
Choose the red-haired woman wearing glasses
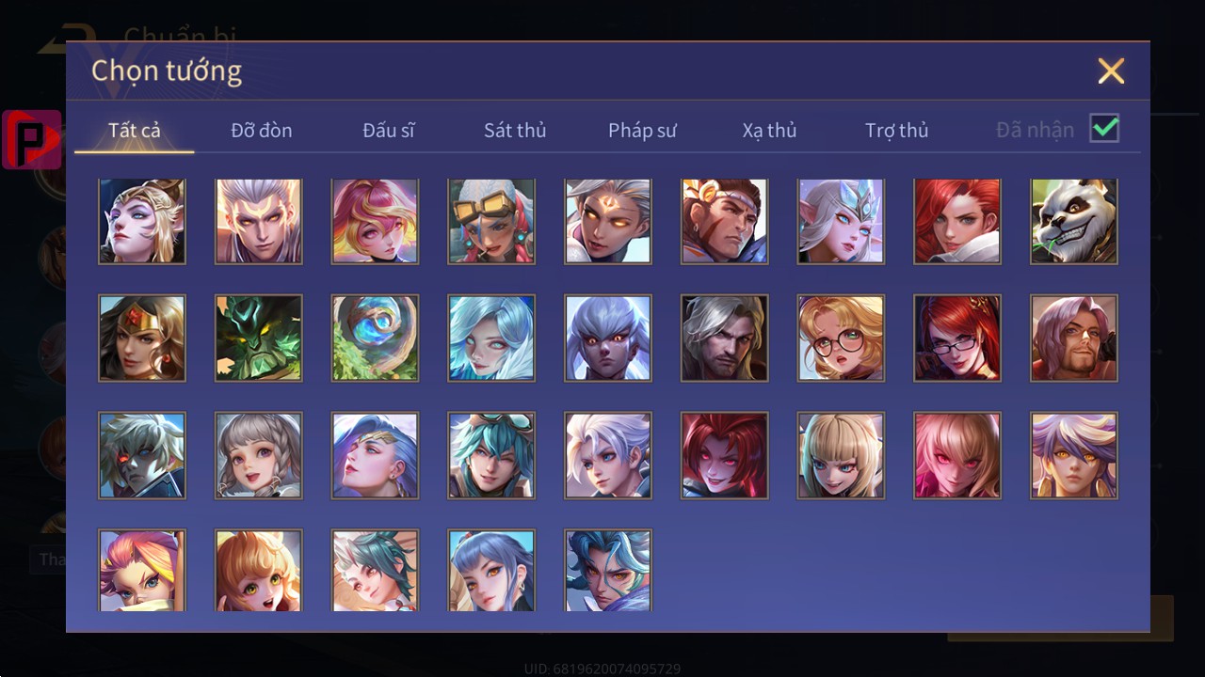957,338
